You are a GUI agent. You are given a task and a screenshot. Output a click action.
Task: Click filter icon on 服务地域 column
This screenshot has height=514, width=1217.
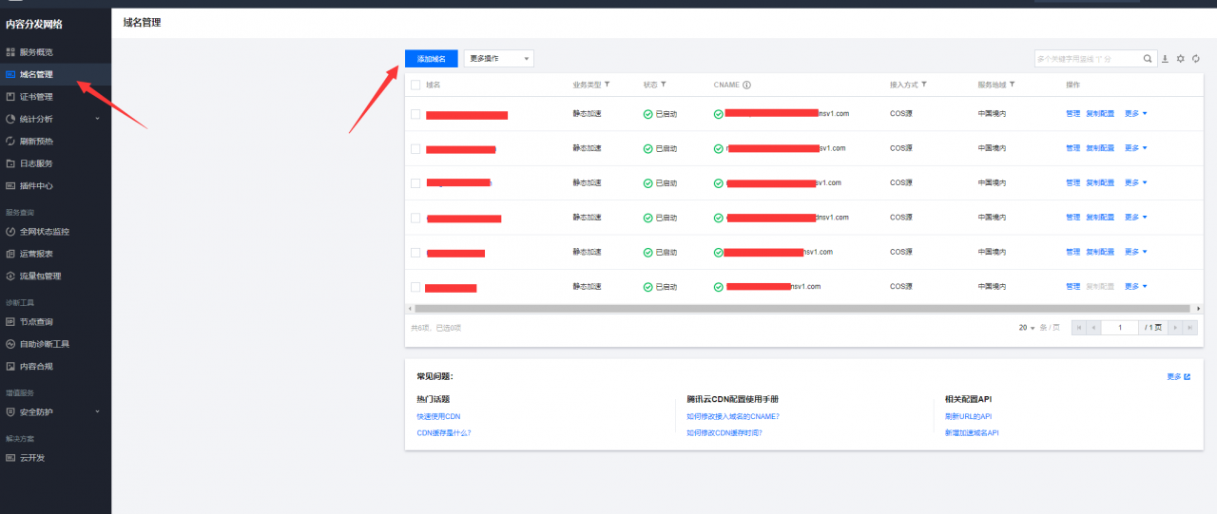1013,85
